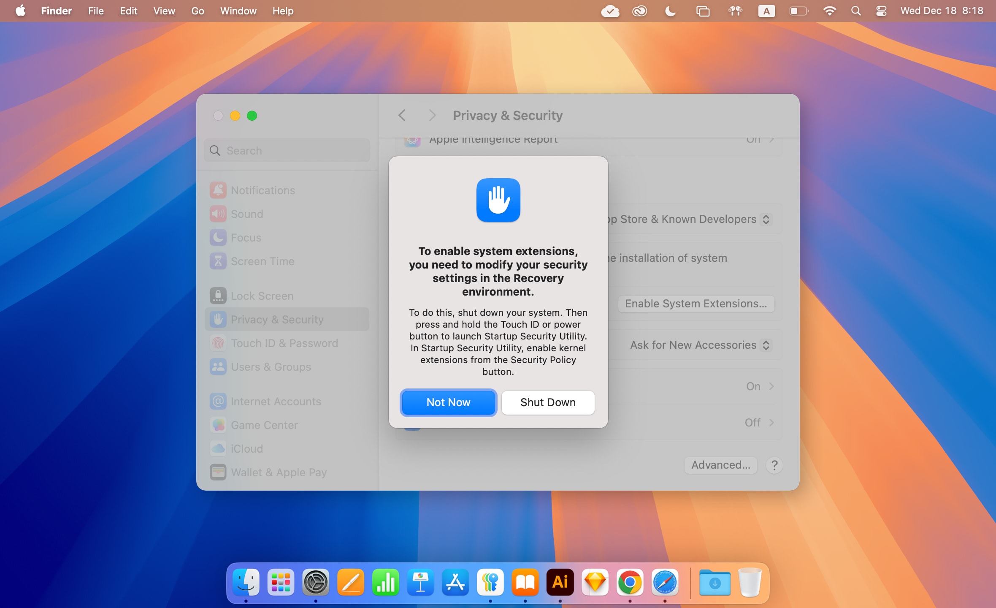The width and height of the screenshot is (996, 608).
Task: Expand the Apple Intelligence Report row
Action: tap(771, 139)
